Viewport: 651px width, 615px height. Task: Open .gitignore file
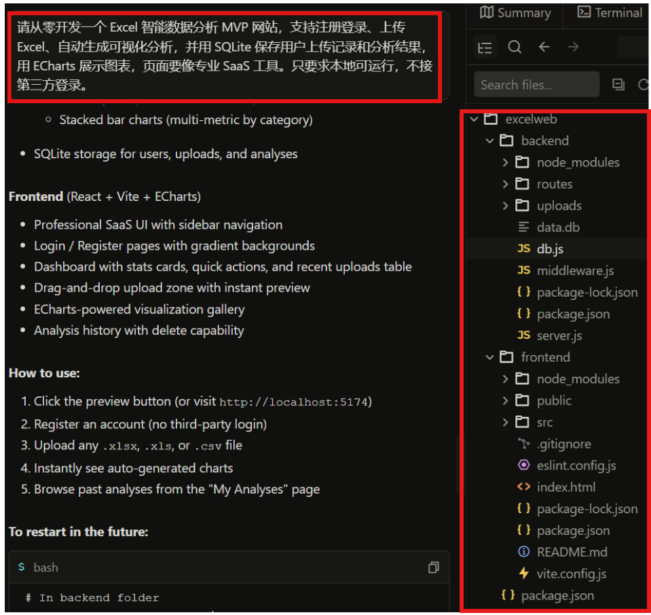563,444
